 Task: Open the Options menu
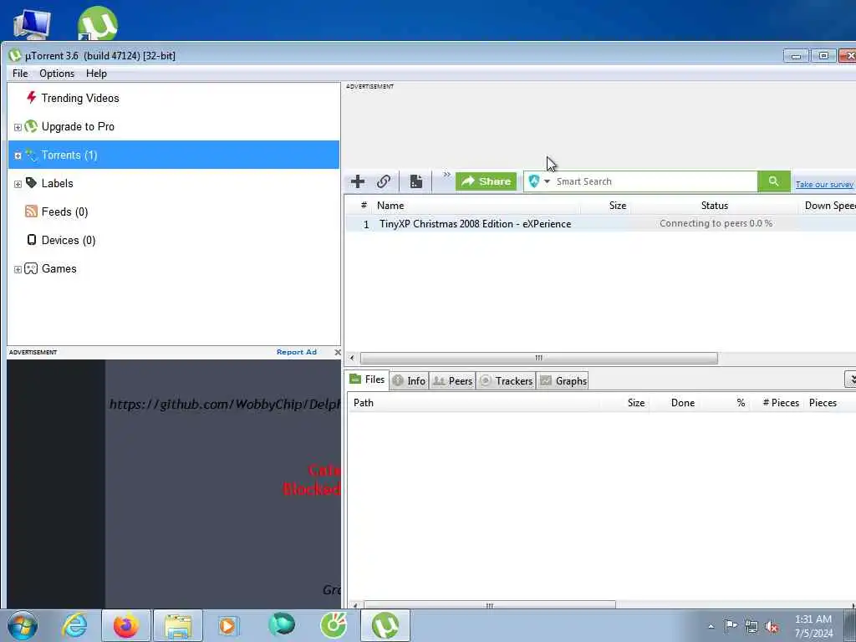(57, 74)
